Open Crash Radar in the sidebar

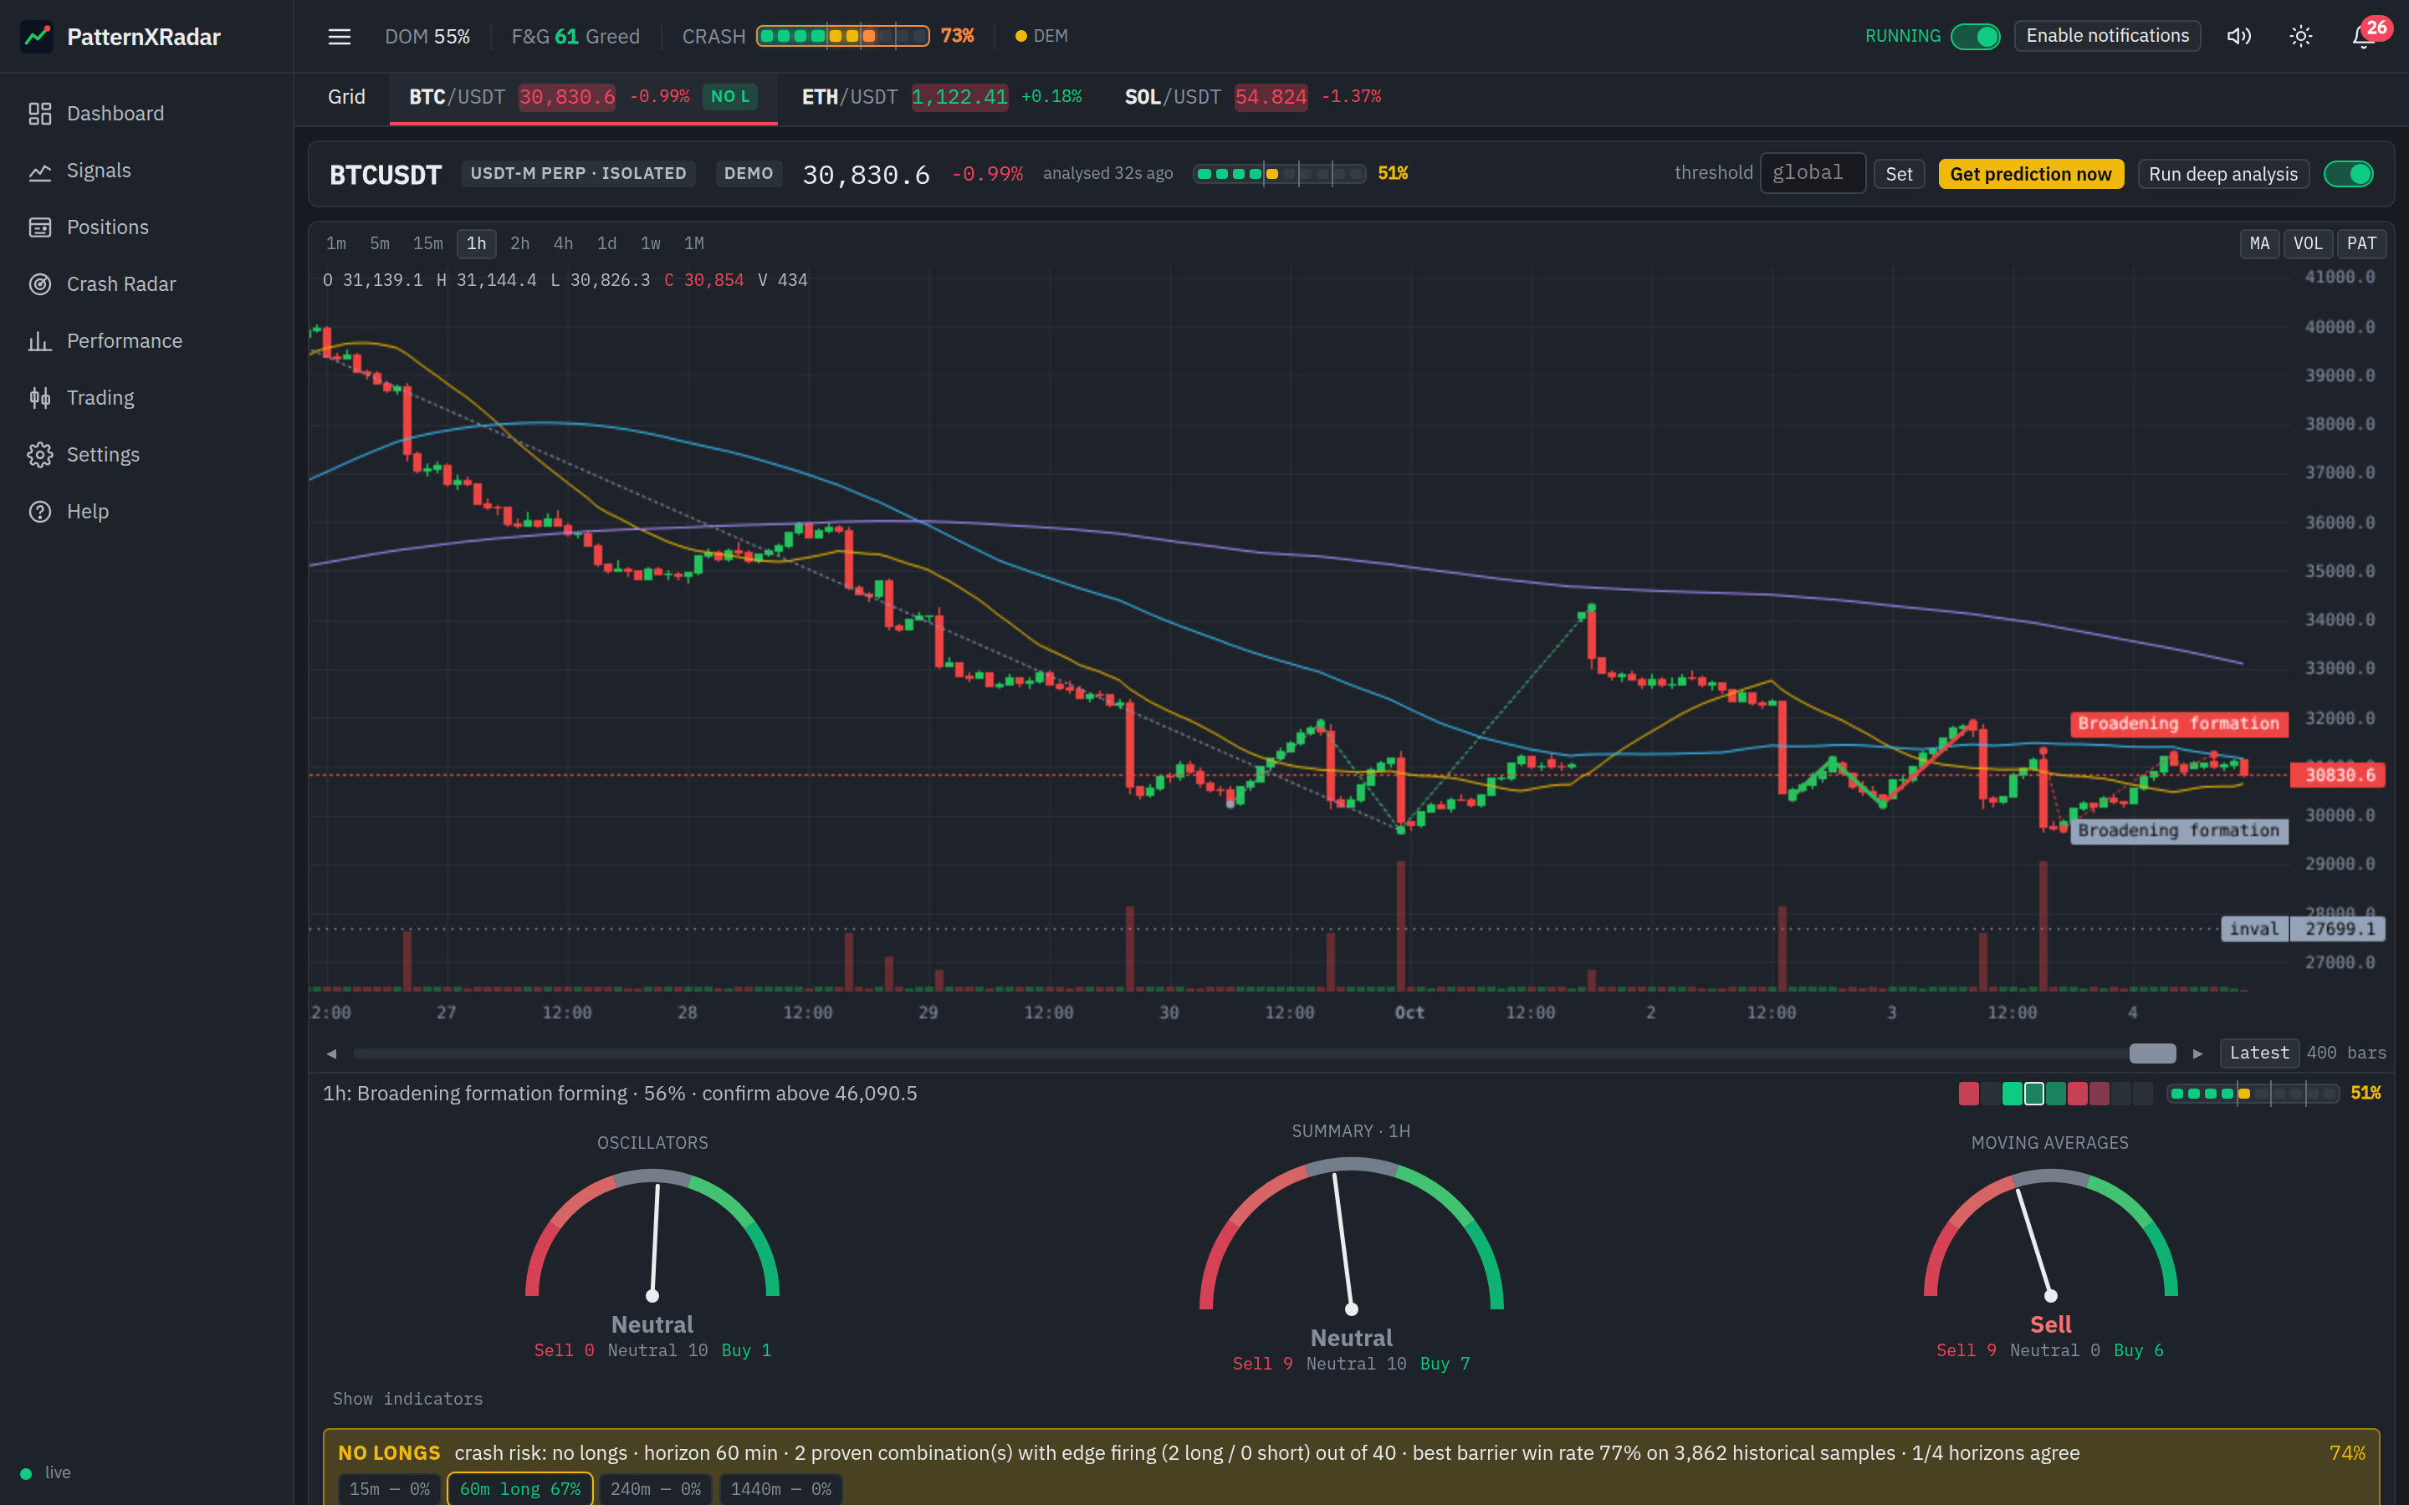point(146,283)
